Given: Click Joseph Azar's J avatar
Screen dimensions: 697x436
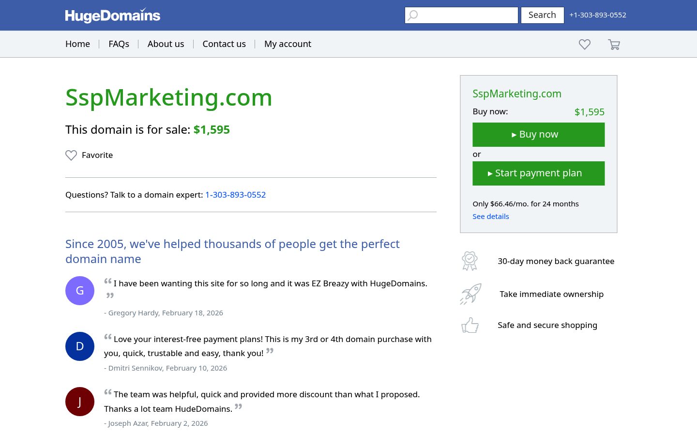Looking at the screenshot, I should [80, 402].
